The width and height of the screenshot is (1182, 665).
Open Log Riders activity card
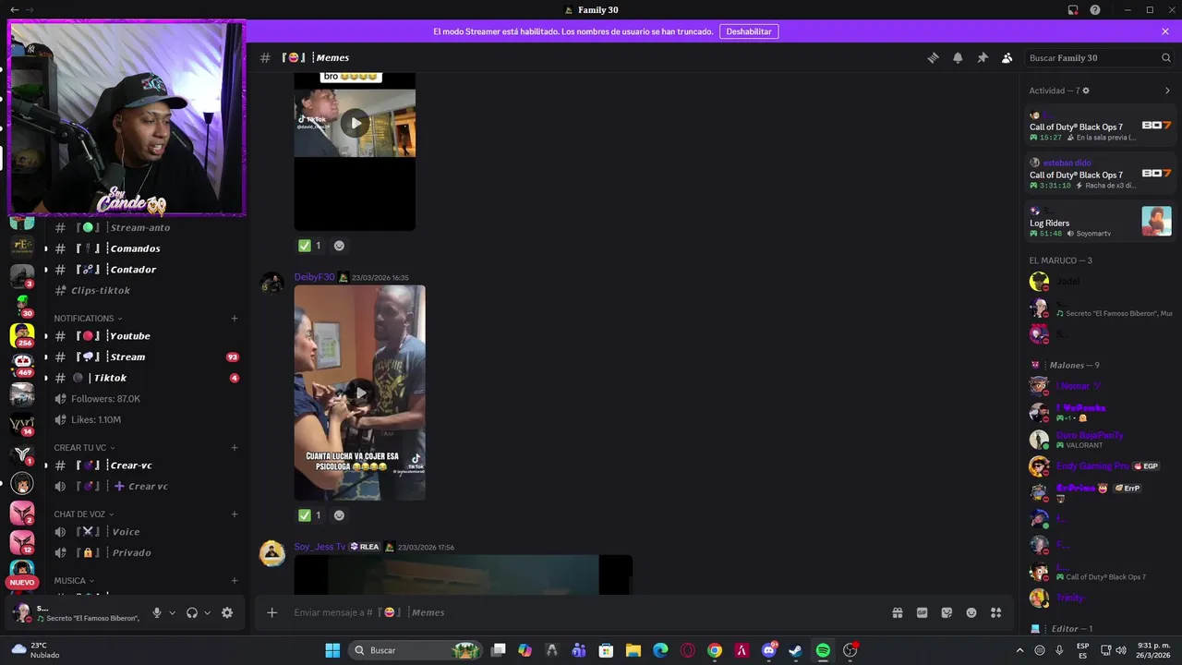(x=1100, y=222)
